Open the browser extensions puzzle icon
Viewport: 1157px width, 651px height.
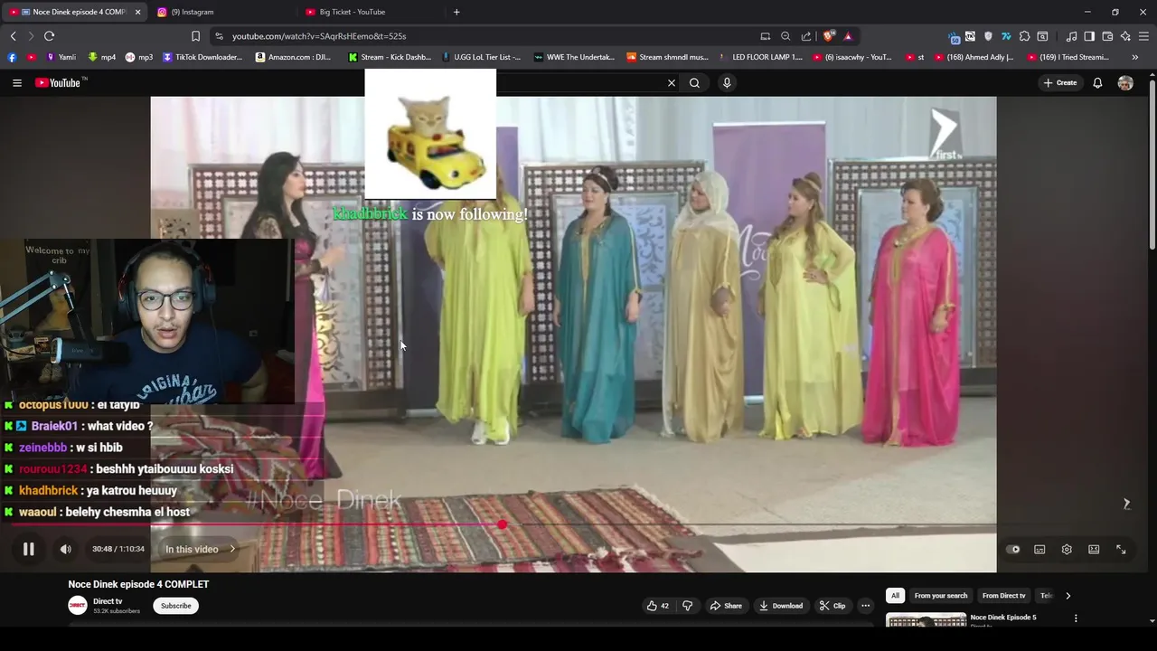point(1024,36)
